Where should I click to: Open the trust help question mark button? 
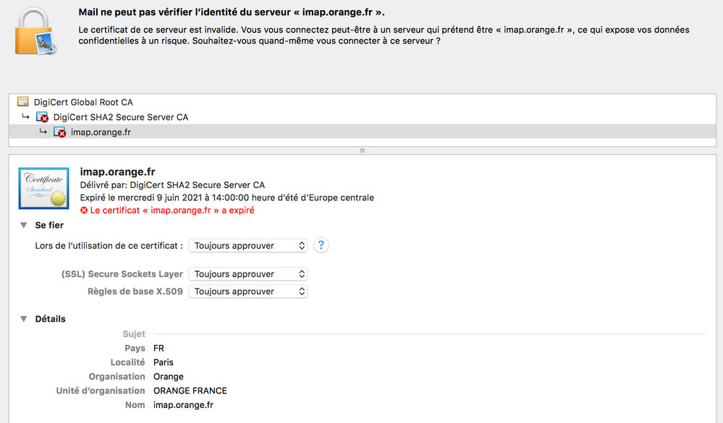coord(321,245)
